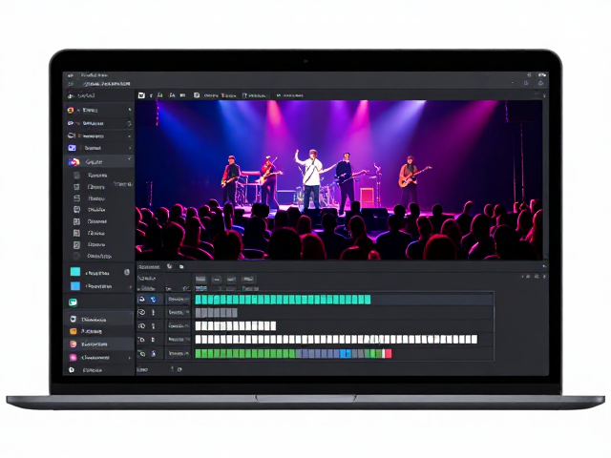
Task: Expand the fourth sidebar row using its right arrow
Action: point(130,148)
